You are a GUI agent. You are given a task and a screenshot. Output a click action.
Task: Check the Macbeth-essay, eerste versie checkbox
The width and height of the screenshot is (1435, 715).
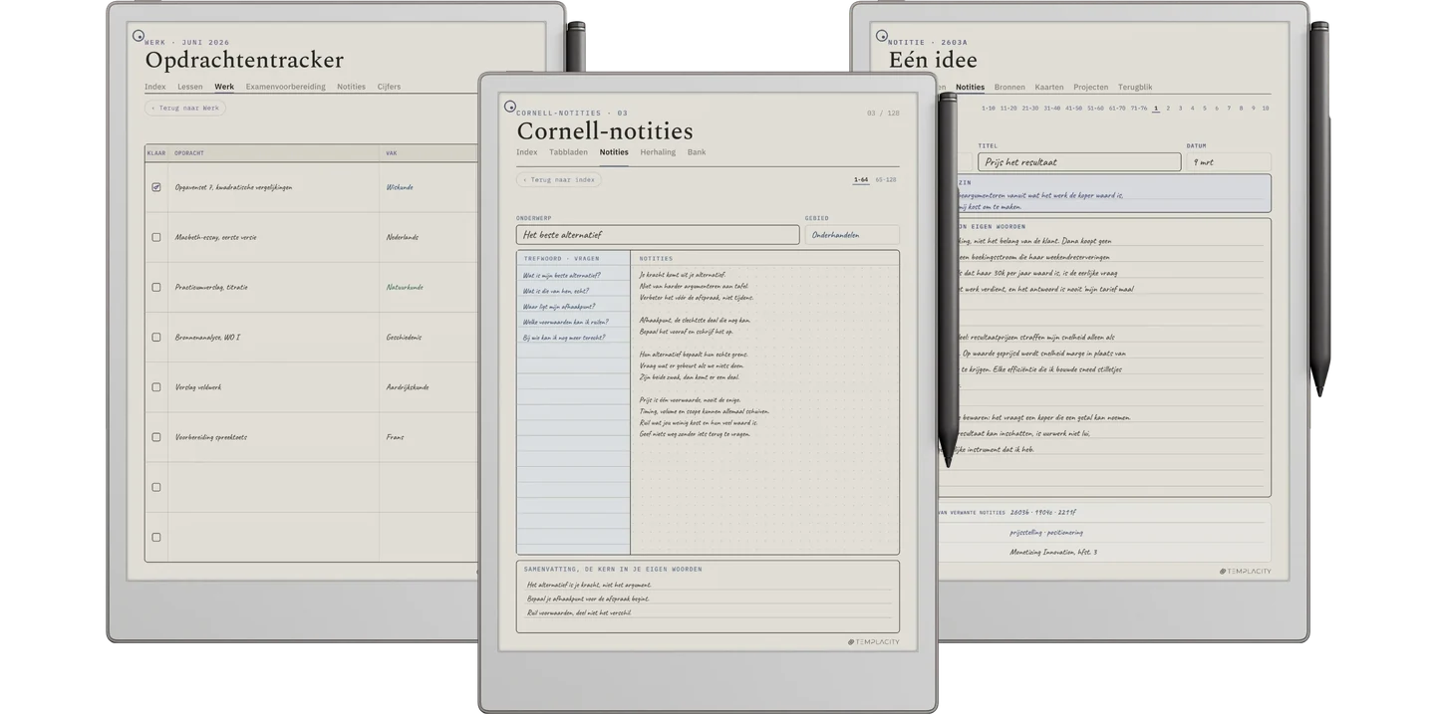(x=156, y=237)
